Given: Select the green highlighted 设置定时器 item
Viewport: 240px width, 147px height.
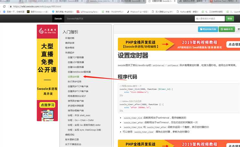Looking at the screenshot, I should [74, 77].
